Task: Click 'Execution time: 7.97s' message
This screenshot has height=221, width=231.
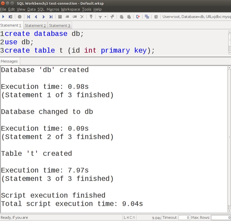Action: tap(45, 170)
